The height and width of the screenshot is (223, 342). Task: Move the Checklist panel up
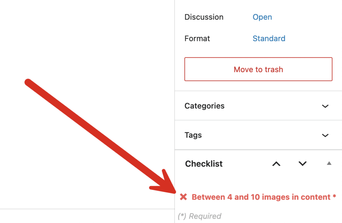276,164
